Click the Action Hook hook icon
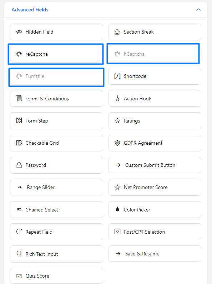 coord(117,98)
